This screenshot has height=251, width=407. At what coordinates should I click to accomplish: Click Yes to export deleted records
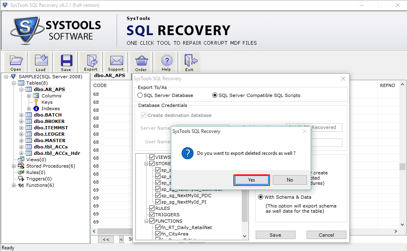pos(251,180)
